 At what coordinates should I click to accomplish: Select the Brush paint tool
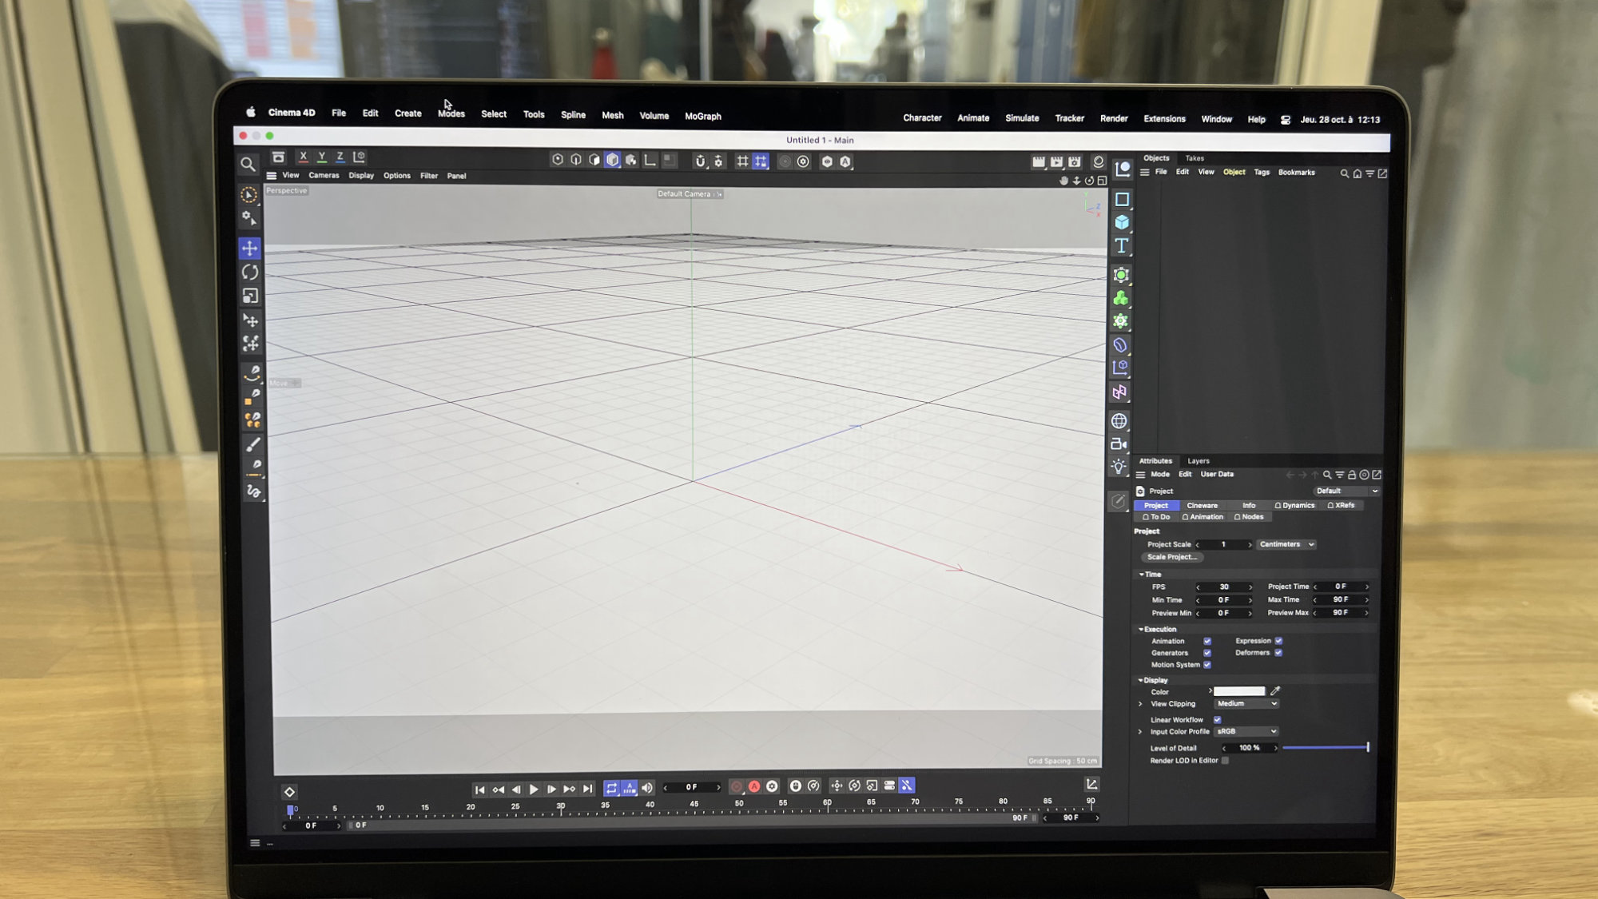click(253, 444)
